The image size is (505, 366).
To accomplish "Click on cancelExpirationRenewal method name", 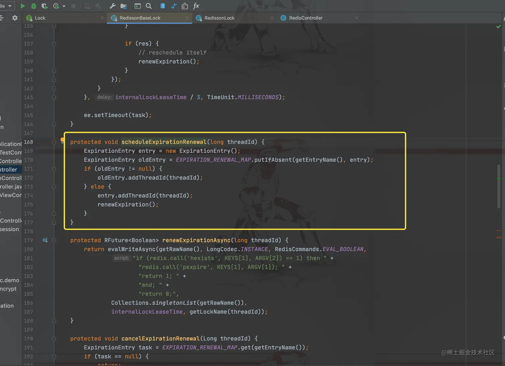I will tap(161, 339).
